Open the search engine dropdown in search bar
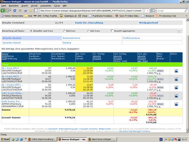This screenshot has width=189, height=142. [x=156, y=10]
